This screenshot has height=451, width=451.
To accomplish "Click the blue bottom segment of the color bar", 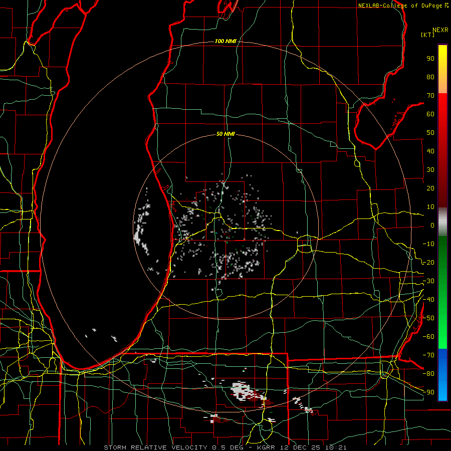I will click(442, 374).
